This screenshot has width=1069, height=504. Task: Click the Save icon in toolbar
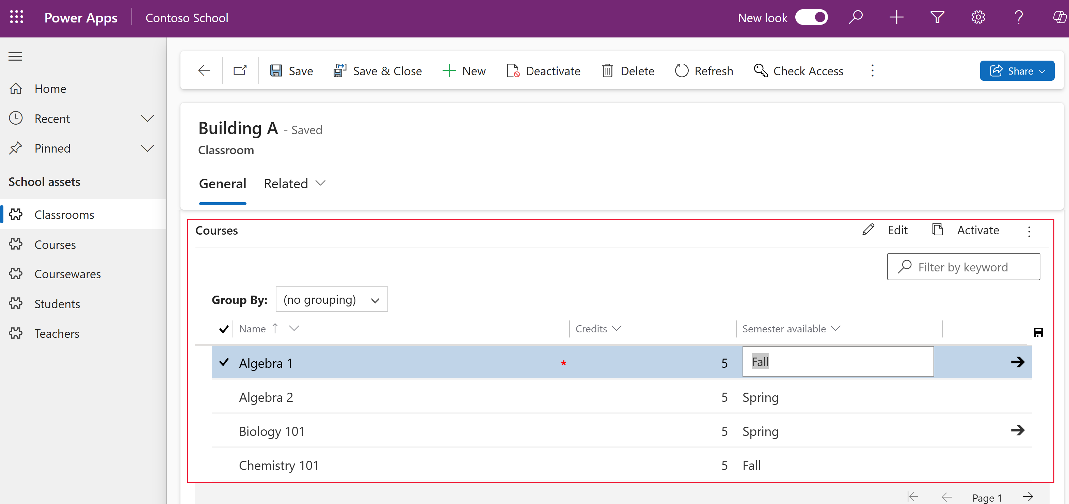(x=276, y=70)
